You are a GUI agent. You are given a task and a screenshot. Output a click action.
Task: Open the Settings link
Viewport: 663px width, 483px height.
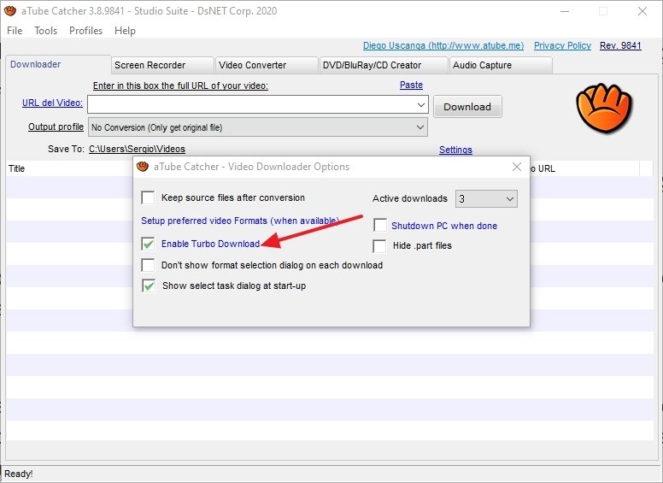tap(455, 150)
